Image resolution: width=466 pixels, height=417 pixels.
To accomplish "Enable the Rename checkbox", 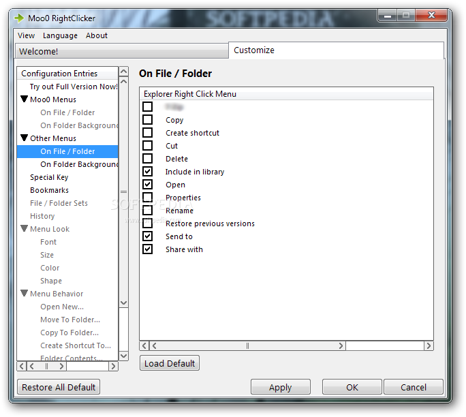I will tap(147, 210).
